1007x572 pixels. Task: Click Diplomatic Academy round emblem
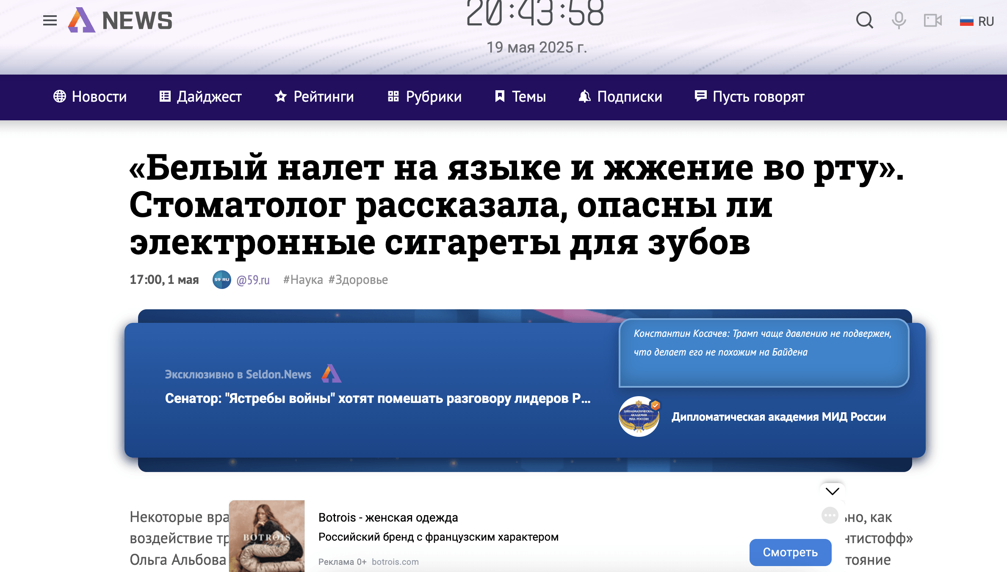click(x=639, y=417)
